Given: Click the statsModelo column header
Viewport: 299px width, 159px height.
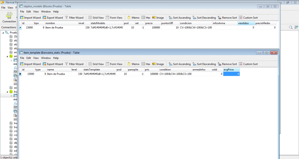Looking at the screenshot, I should 107,23.
